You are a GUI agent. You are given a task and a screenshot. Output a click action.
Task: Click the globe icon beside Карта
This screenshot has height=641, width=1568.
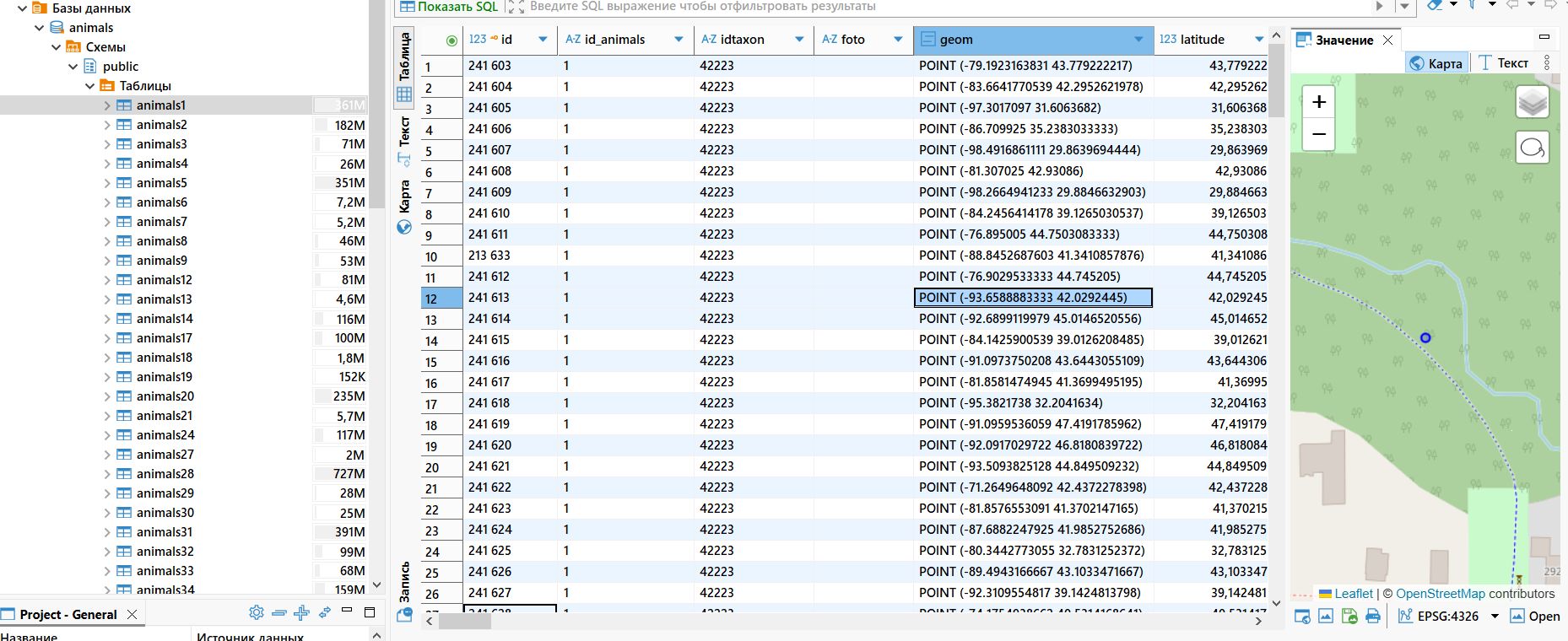[404, 227]
